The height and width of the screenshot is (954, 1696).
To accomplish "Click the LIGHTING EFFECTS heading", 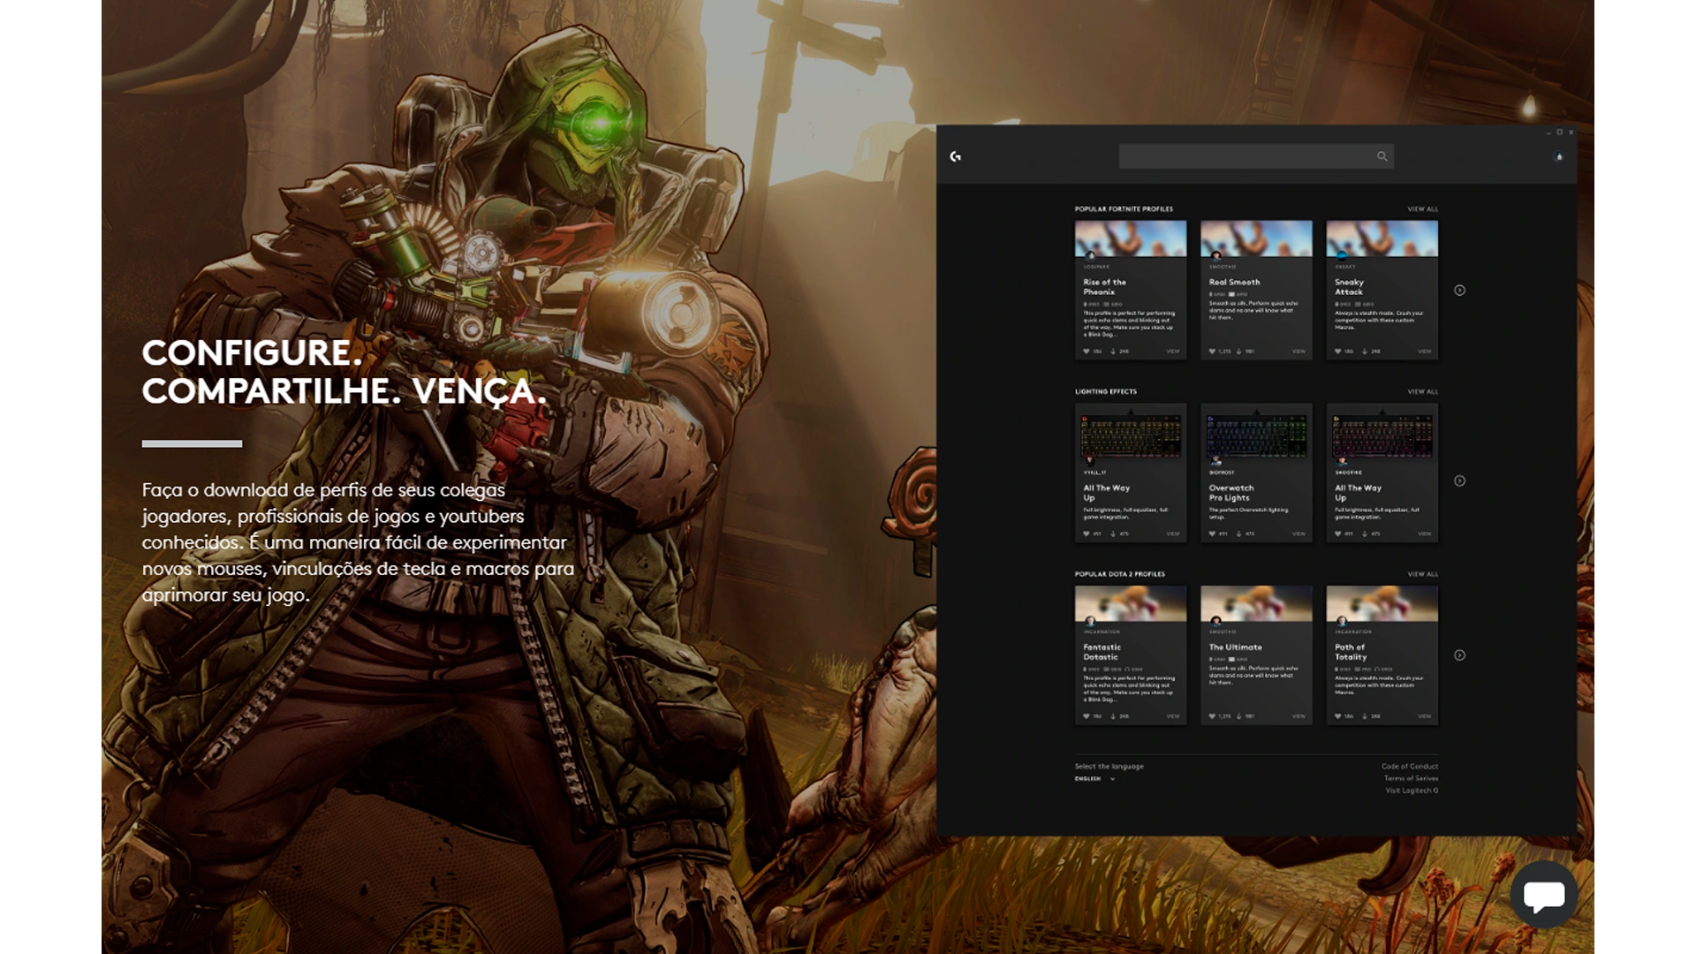I will coord(1106,391).
